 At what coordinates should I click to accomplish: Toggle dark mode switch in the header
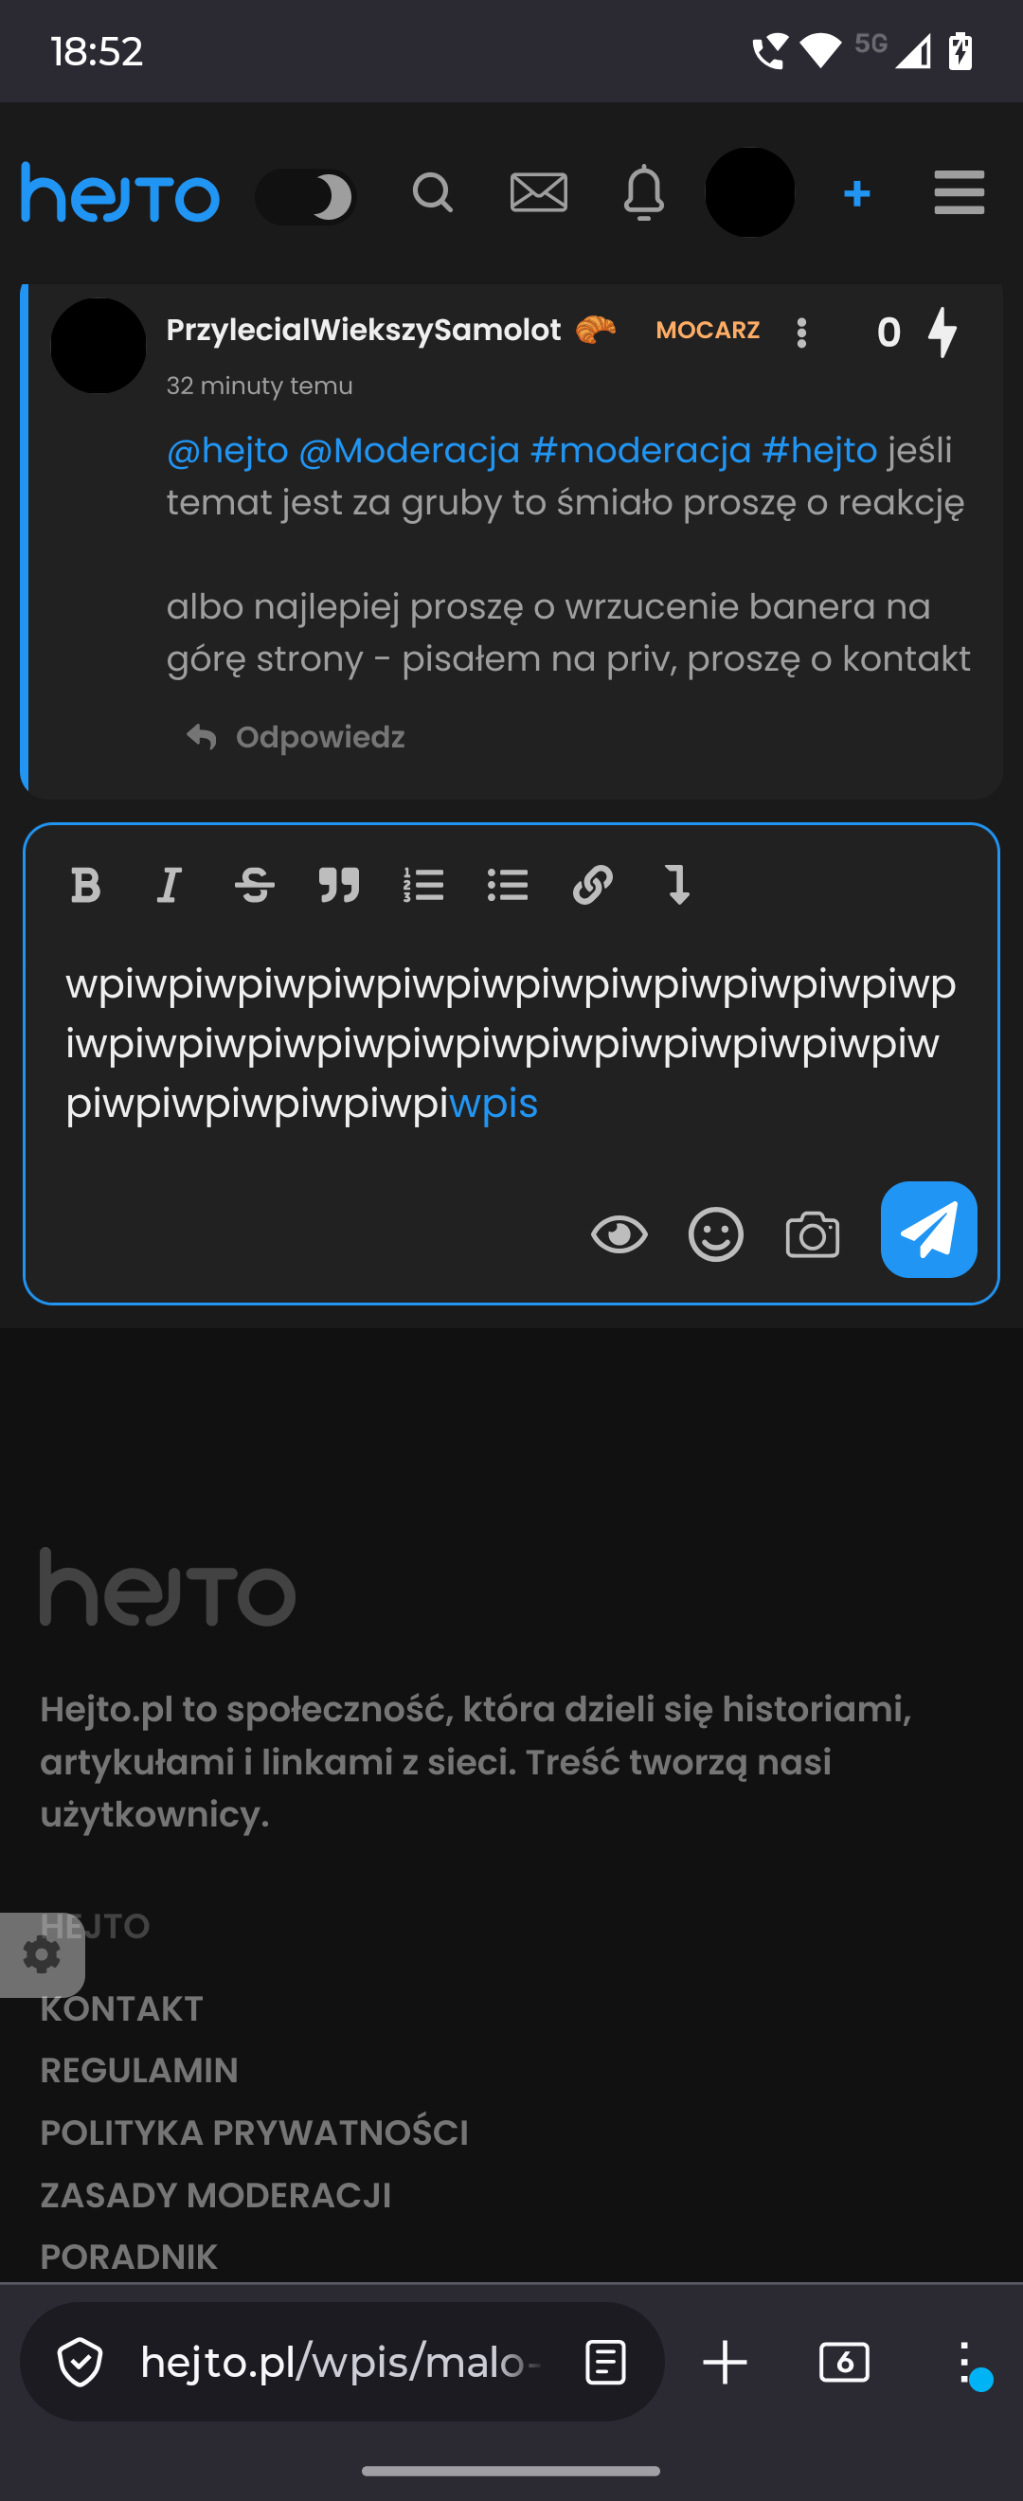(306, 197)
